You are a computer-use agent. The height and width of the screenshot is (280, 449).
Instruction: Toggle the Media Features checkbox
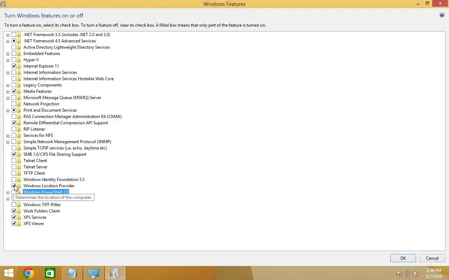(x=14, y=91)
